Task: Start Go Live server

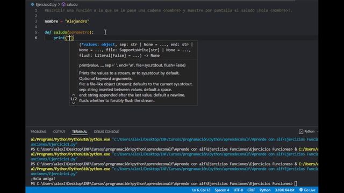Action: pos(307,190)
